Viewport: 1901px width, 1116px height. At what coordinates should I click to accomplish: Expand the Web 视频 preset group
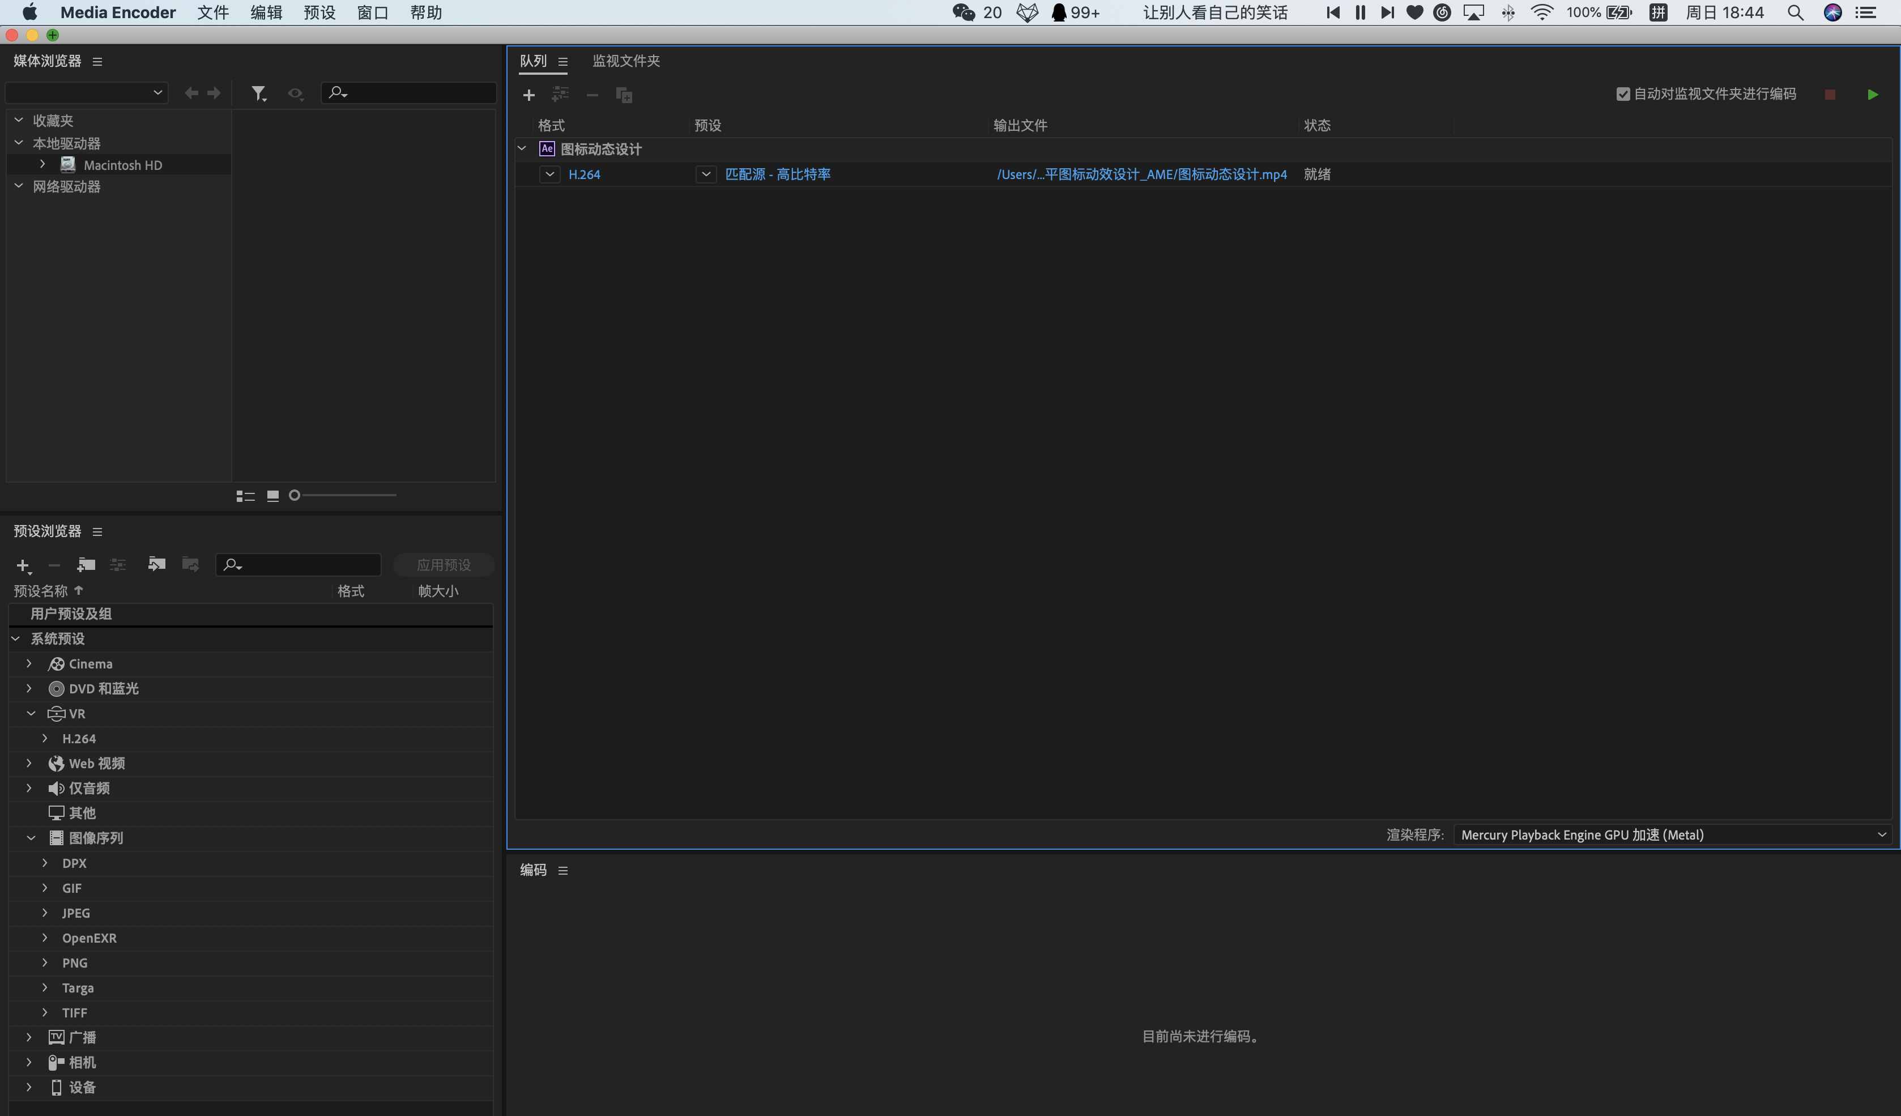click(x=29, y=764)
